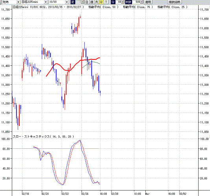Select the T tick chart button

pos(106,2)
